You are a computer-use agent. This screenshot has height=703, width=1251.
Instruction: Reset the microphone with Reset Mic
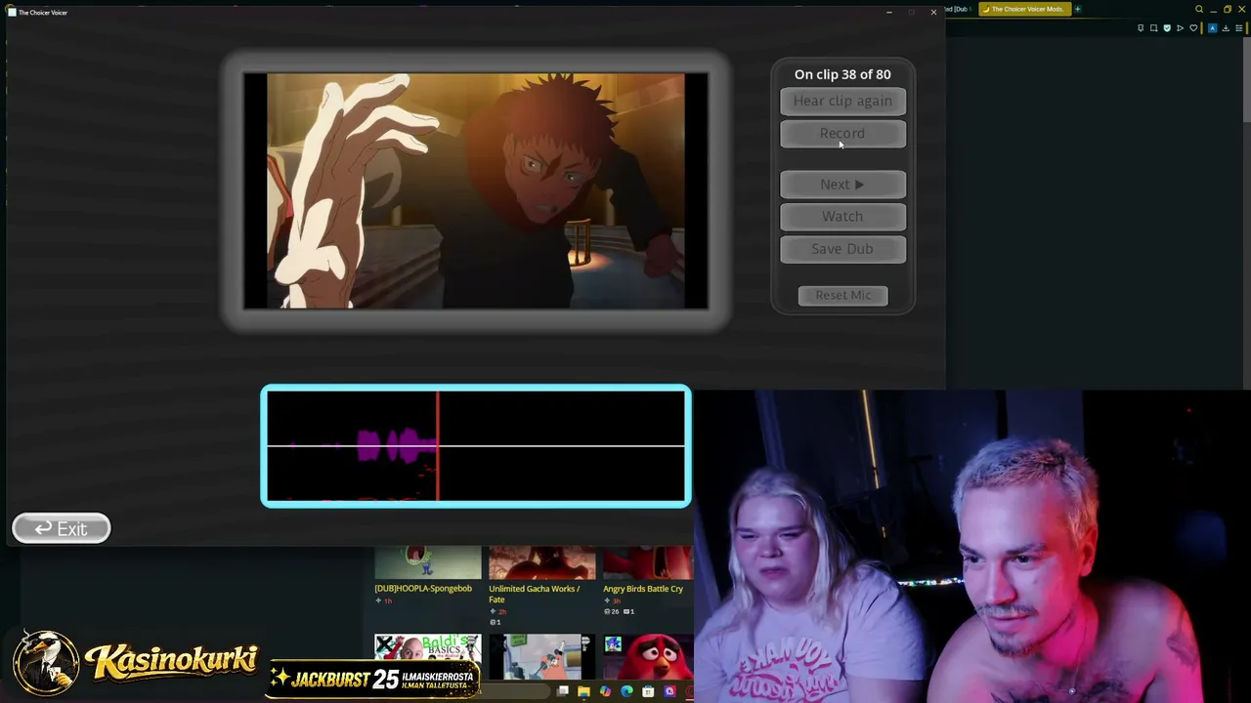coord(842,295)
